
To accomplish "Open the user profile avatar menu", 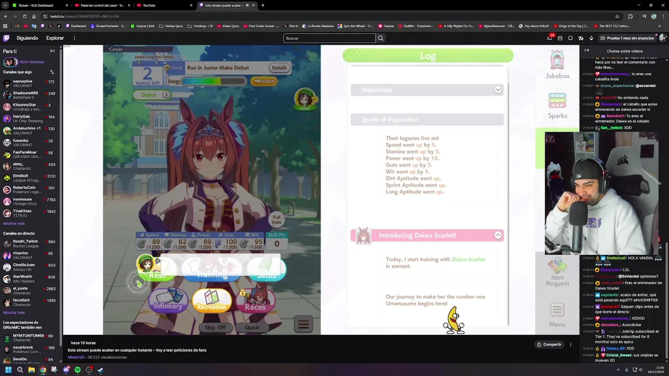I will click(x=662, y=38).
